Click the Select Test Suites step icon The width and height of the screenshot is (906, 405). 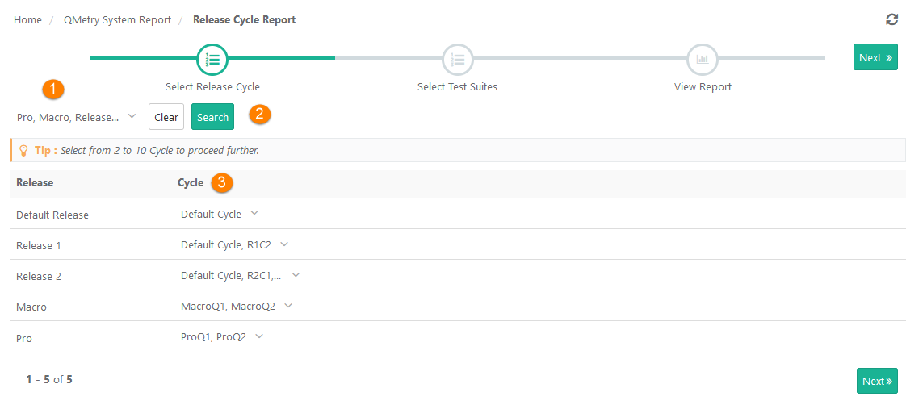(x=457, y=58)
